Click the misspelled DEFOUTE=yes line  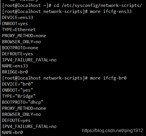tap(16, 120)
